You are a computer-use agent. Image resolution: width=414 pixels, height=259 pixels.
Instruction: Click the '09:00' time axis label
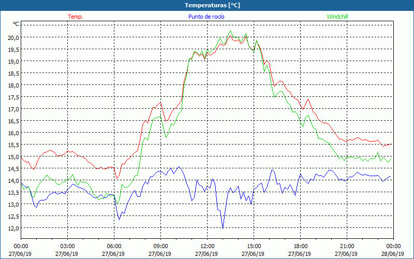click(160, 247)
